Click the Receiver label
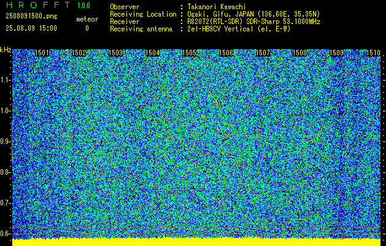386x246 pixels. (125, 22)
